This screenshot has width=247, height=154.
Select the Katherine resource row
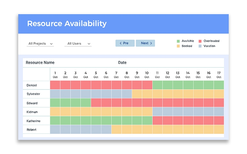tap(33, 121)
